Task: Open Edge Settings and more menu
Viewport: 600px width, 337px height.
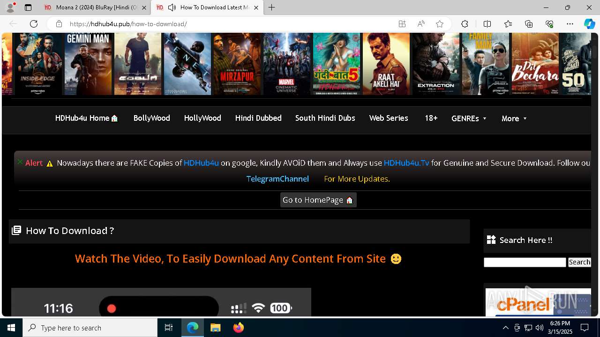Action: 570,24
